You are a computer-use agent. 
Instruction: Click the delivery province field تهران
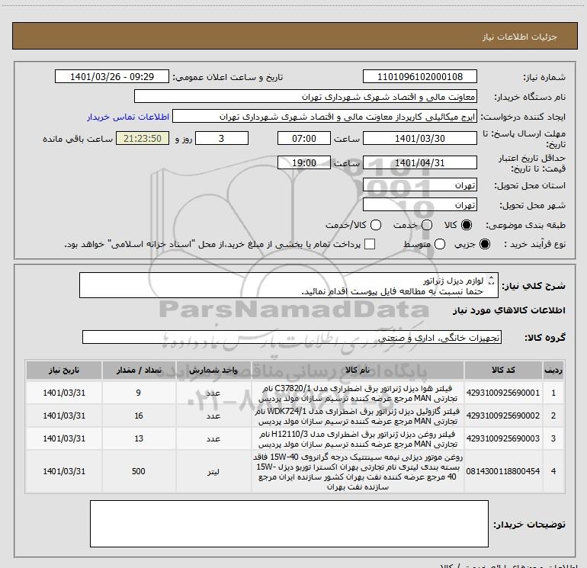point(419,185)
